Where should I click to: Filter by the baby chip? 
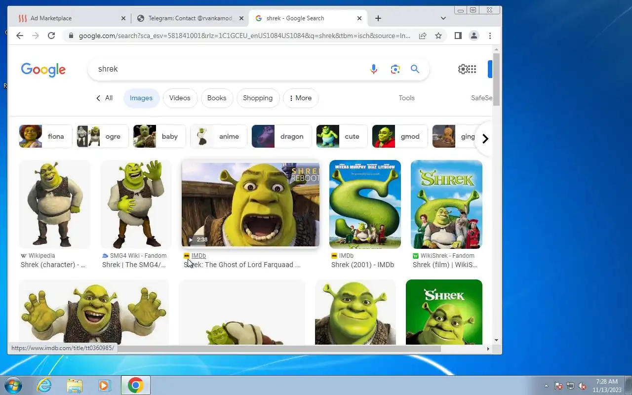[x=159, y=136]
